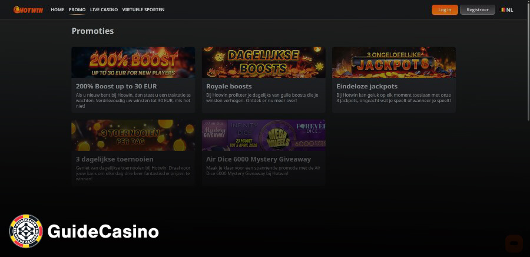
Task: Open the Dagelijkse Boosts banner image
Action: (x=264, y=62)
